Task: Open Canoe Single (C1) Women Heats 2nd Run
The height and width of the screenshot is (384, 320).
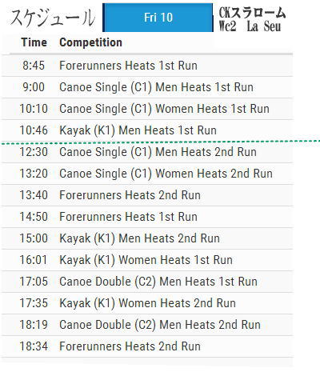Action: coord(147,174)
